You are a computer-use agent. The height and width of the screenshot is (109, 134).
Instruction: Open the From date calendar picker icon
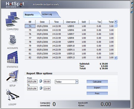coord(41,81)
